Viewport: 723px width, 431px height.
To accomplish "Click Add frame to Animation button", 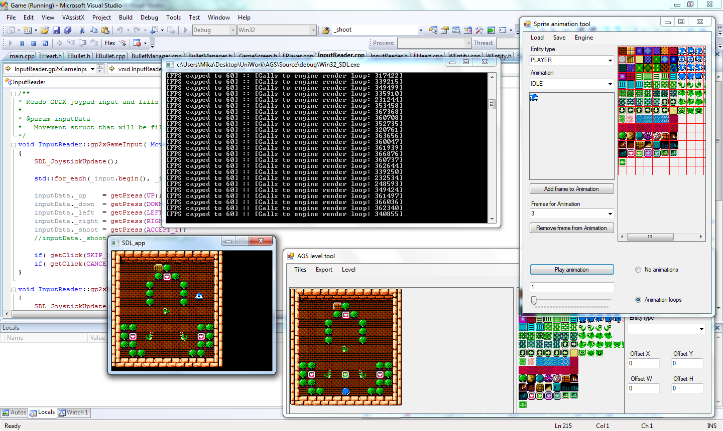I will point(571,189).
